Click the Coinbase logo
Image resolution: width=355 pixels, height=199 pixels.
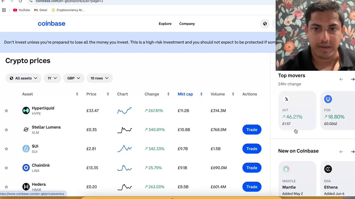[x=51, y=24]
